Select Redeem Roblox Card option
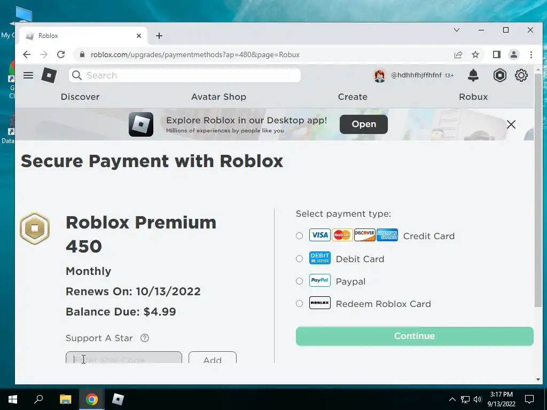Image resolution: width=547 pixels, height=410 pixels. coord(299,304)
